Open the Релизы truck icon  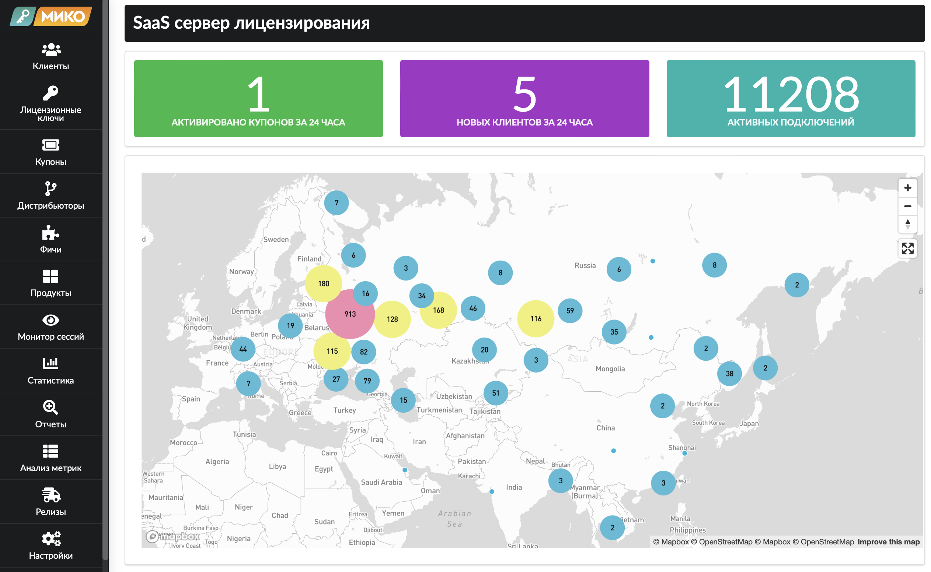coord(51,495)
